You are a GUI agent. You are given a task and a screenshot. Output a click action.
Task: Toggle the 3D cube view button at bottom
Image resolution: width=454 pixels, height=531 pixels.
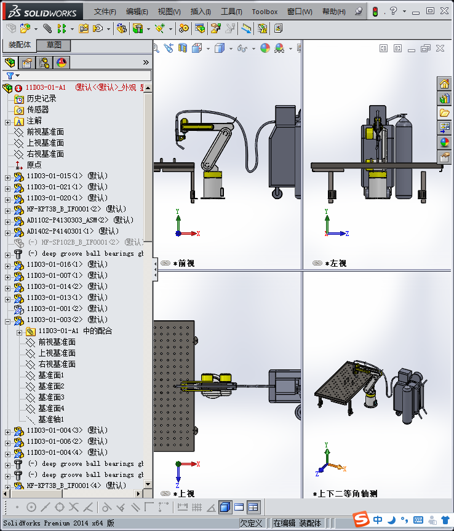[x=225, y=507]
